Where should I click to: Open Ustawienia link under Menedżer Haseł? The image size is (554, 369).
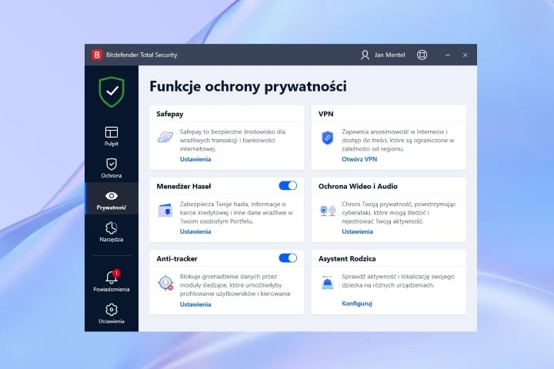[195, 231]
